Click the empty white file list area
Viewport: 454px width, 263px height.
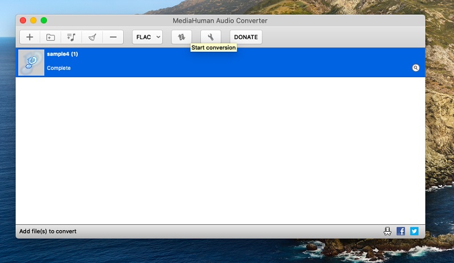[220, 151]
